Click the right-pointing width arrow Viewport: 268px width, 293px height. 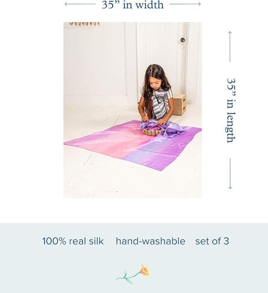[185, 4]
